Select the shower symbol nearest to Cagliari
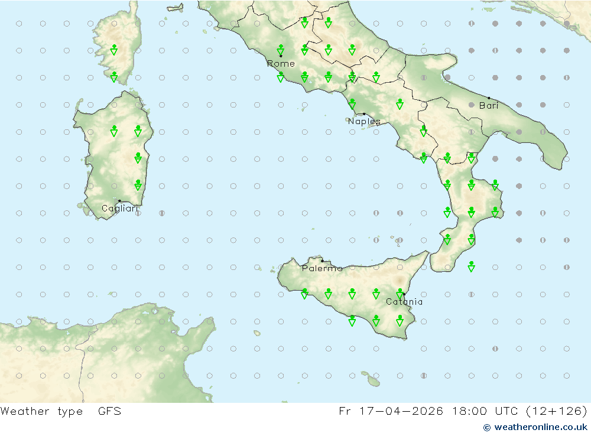The width and height of the screenshot is (591, 433). pos(138,185)
